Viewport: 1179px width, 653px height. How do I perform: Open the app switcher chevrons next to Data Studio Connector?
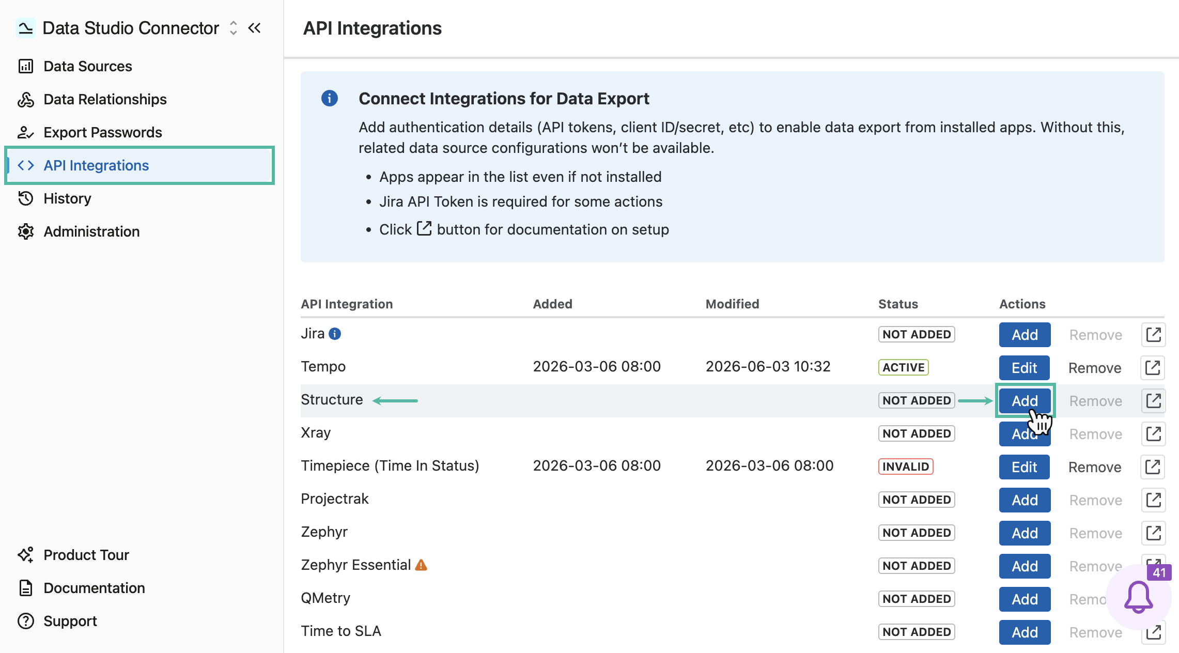coord(234,28)
